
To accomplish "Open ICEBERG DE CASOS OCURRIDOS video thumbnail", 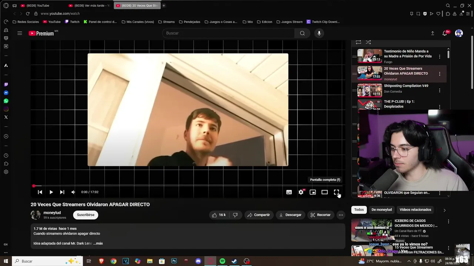I will 371,230.
